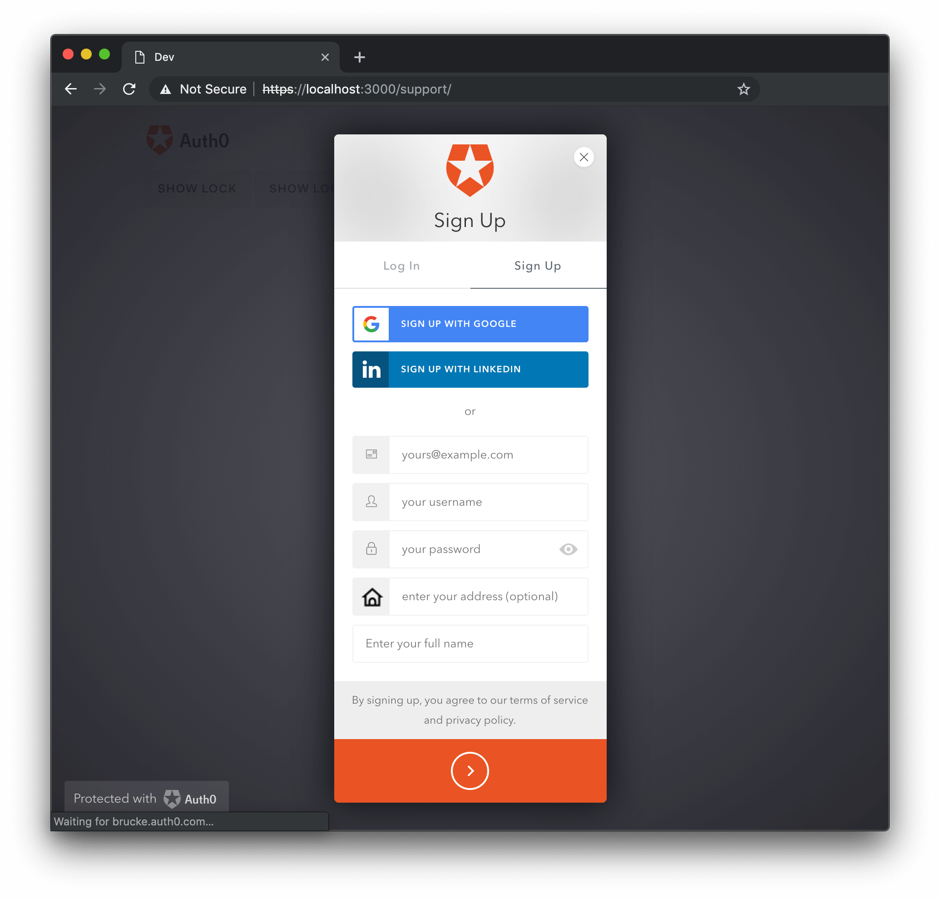The image size is (940, 898).
Task: Click the full name input field
Action: (470, 644)
